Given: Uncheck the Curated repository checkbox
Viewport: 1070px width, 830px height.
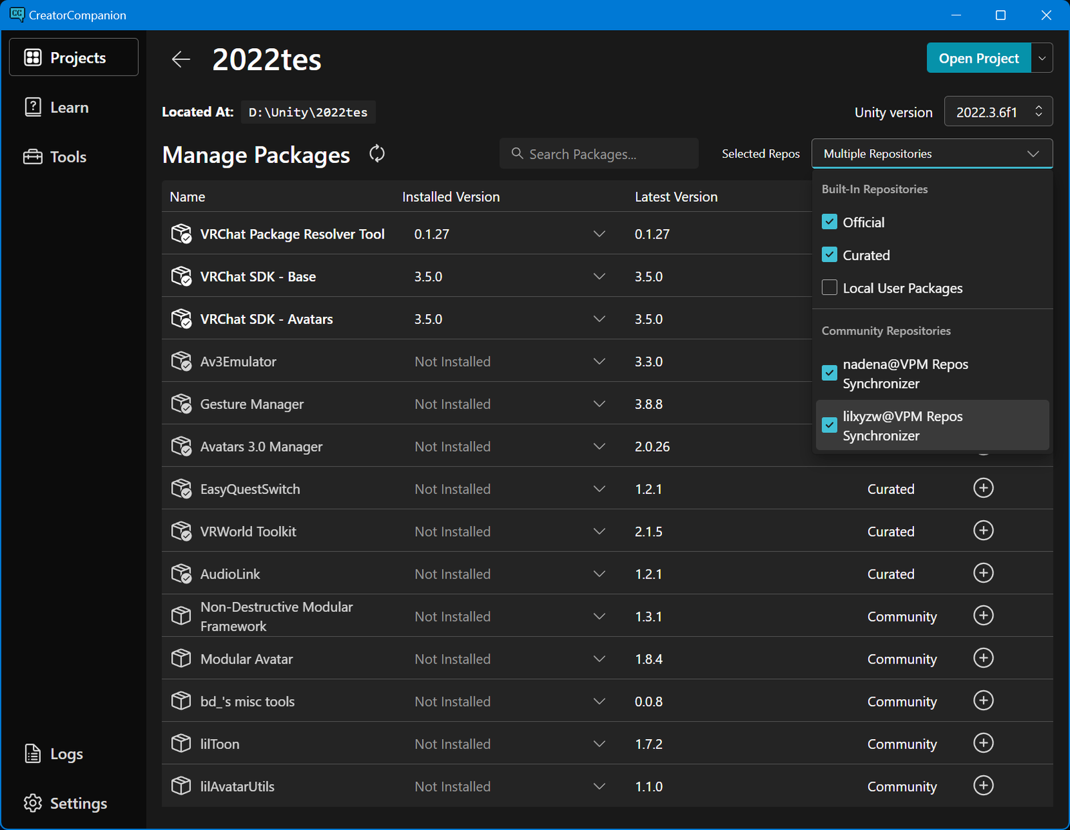Looking at the screenshot, I should coord(829,255).
